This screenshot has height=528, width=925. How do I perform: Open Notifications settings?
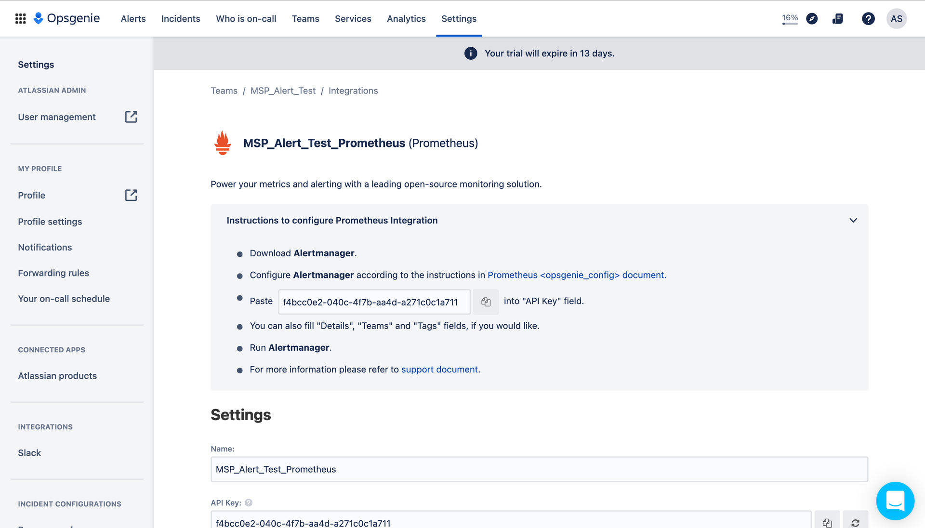pyautogui.click(x=45, y=247)
